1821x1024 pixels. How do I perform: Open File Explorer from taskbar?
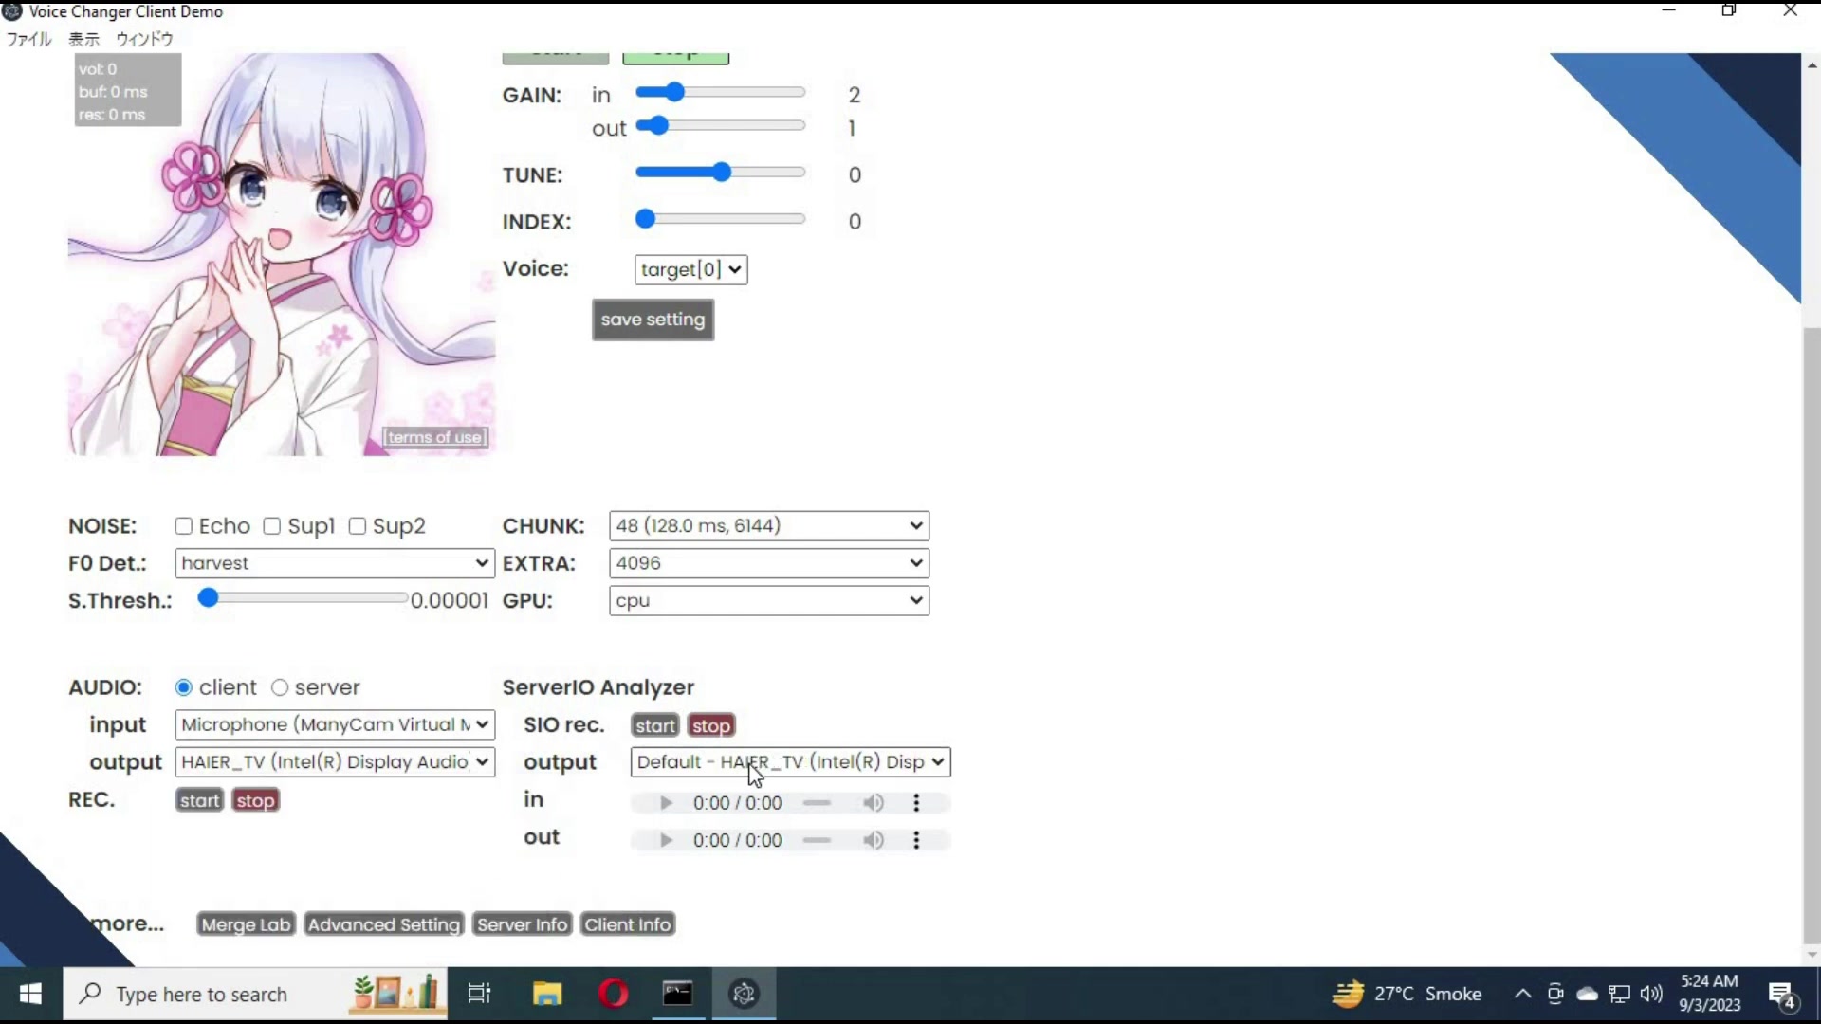point(547,994)
